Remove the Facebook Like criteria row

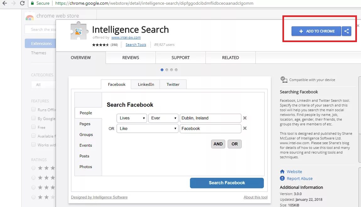coord(245,128)
